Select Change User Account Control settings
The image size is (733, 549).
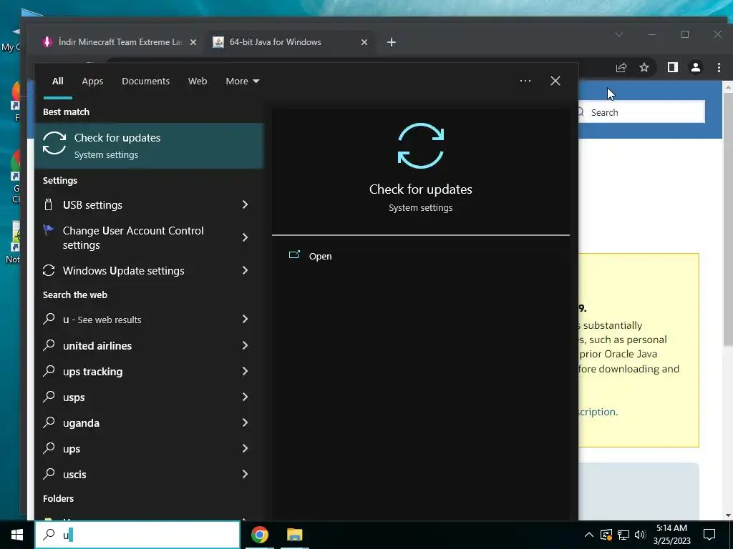(149, 237)
